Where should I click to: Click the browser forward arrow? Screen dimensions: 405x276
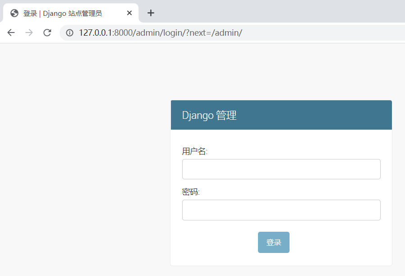(29, 33)
